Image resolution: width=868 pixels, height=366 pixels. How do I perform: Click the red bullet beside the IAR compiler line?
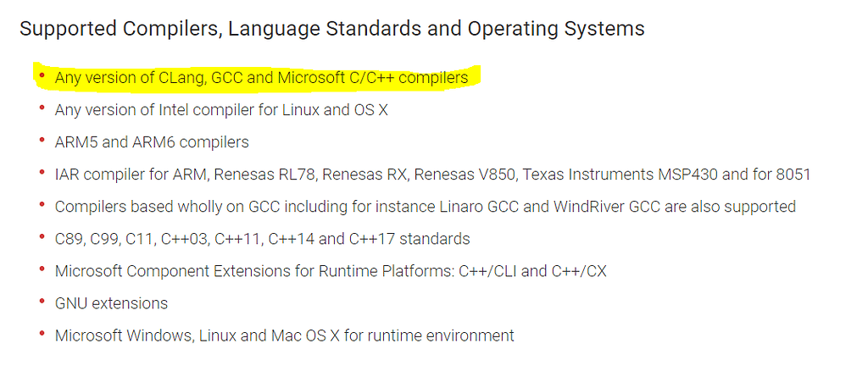click(x=42, y=171)
